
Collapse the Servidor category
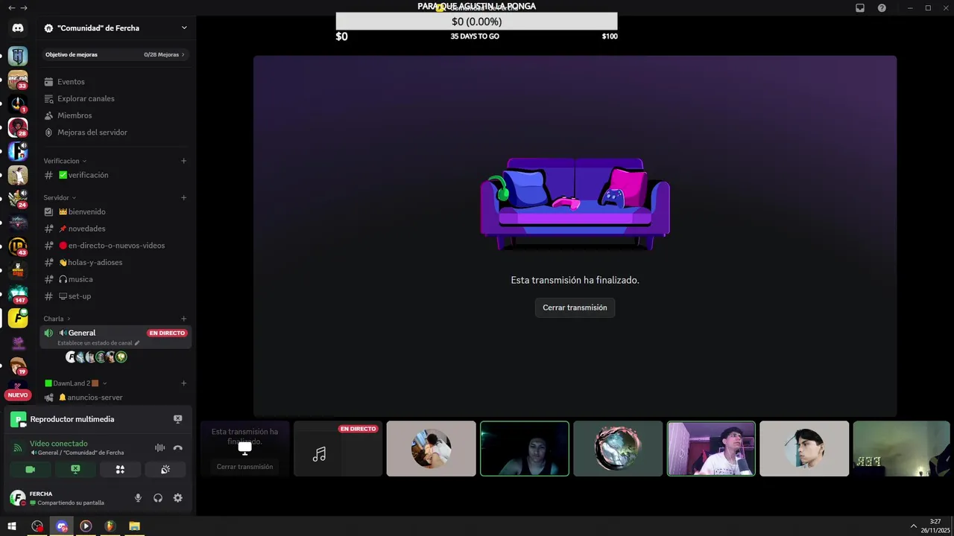point(60,197)
